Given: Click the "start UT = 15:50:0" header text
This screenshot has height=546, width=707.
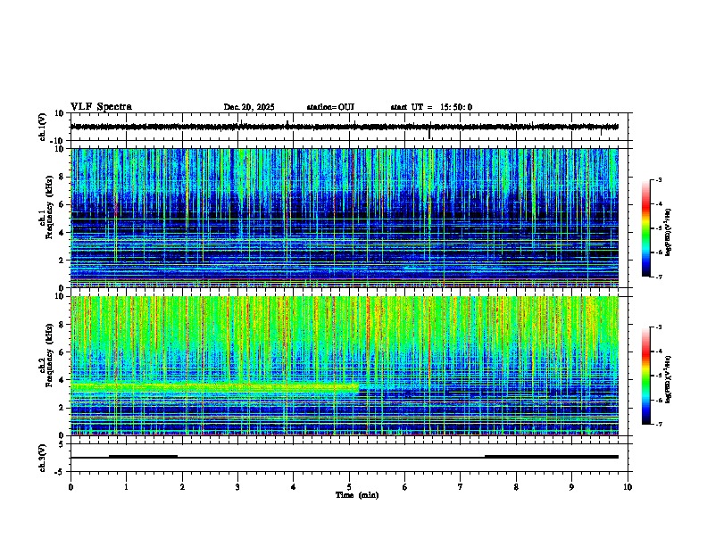Looking at the screenshot, I should pos(431,107).
